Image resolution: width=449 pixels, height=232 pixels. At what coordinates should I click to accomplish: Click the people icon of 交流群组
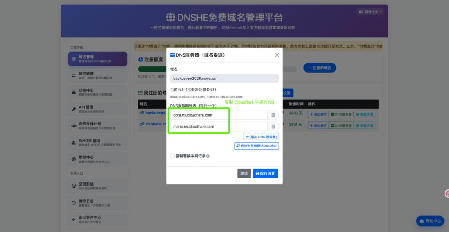74,186
